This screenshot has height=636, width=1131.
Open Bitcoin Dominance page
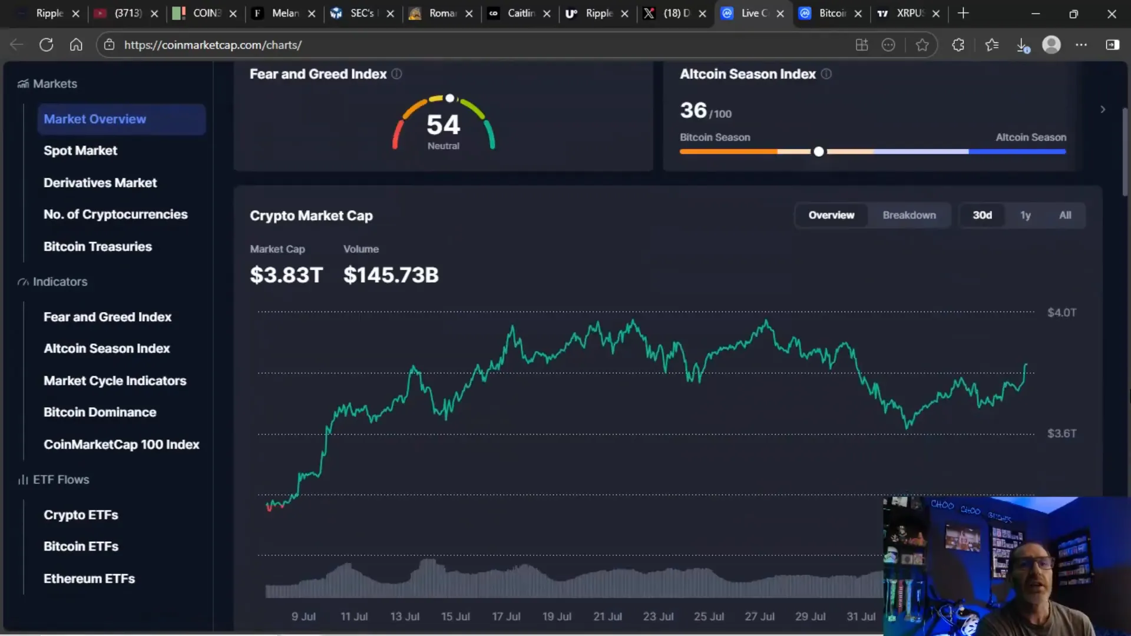(x=100, y=412)
